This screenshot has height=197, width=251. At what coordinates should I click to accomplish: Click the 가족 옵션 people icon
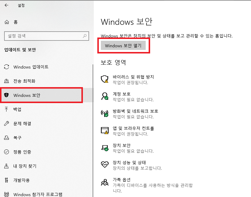[x=105, y=182]
